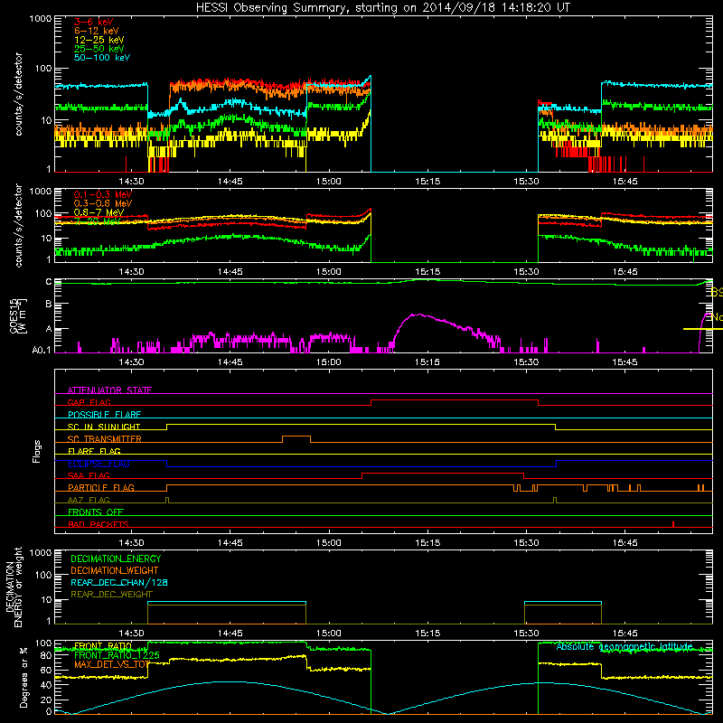Click the ECLIPSE_FLAG label
This screenshot has width=723, height=723.
[99, 464]
